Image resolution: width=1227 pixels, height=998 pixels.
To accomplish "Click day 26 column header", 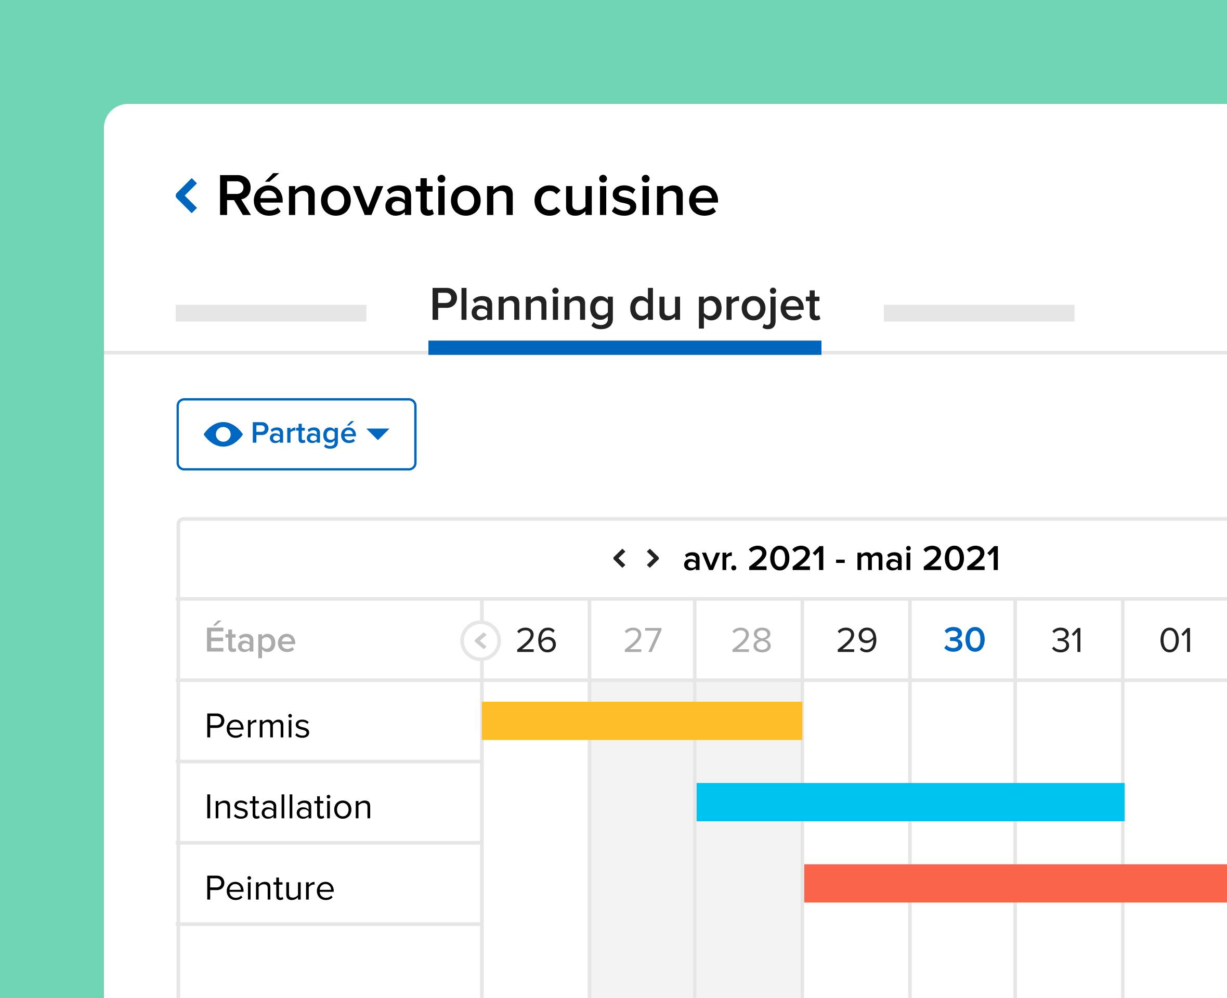I will [536, 640].
